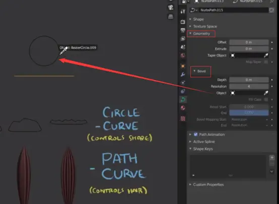
Task: Open the shape key specials chevron menu
Action: 272,171
